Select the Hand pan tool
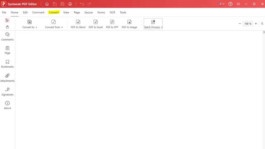This screenshot has height=149, width=265. (x=7, y=27)
